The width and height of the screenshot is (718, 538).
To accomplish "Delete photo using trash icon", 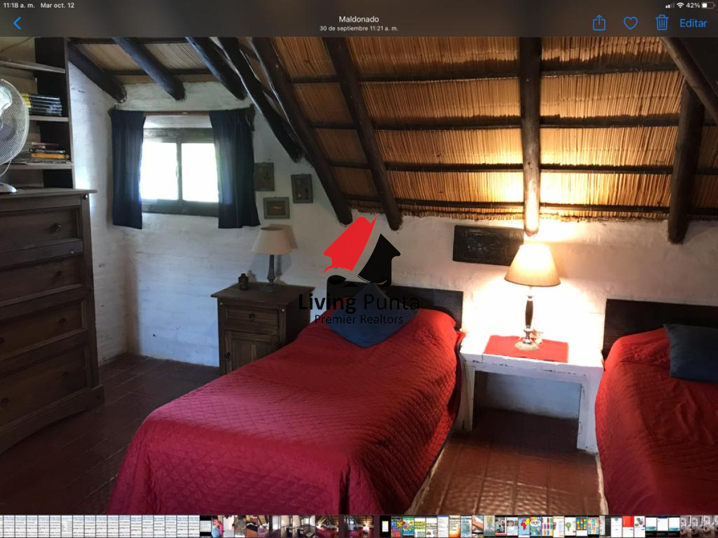I will [662, 23].
